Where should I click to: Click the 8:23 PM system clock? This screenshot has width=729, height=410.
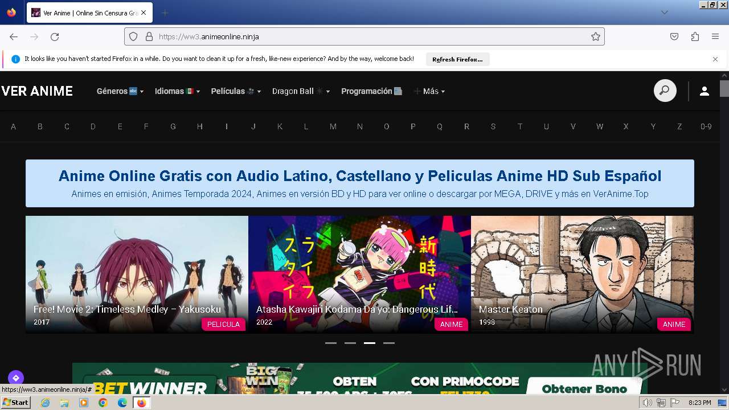[x=699, y=403]
